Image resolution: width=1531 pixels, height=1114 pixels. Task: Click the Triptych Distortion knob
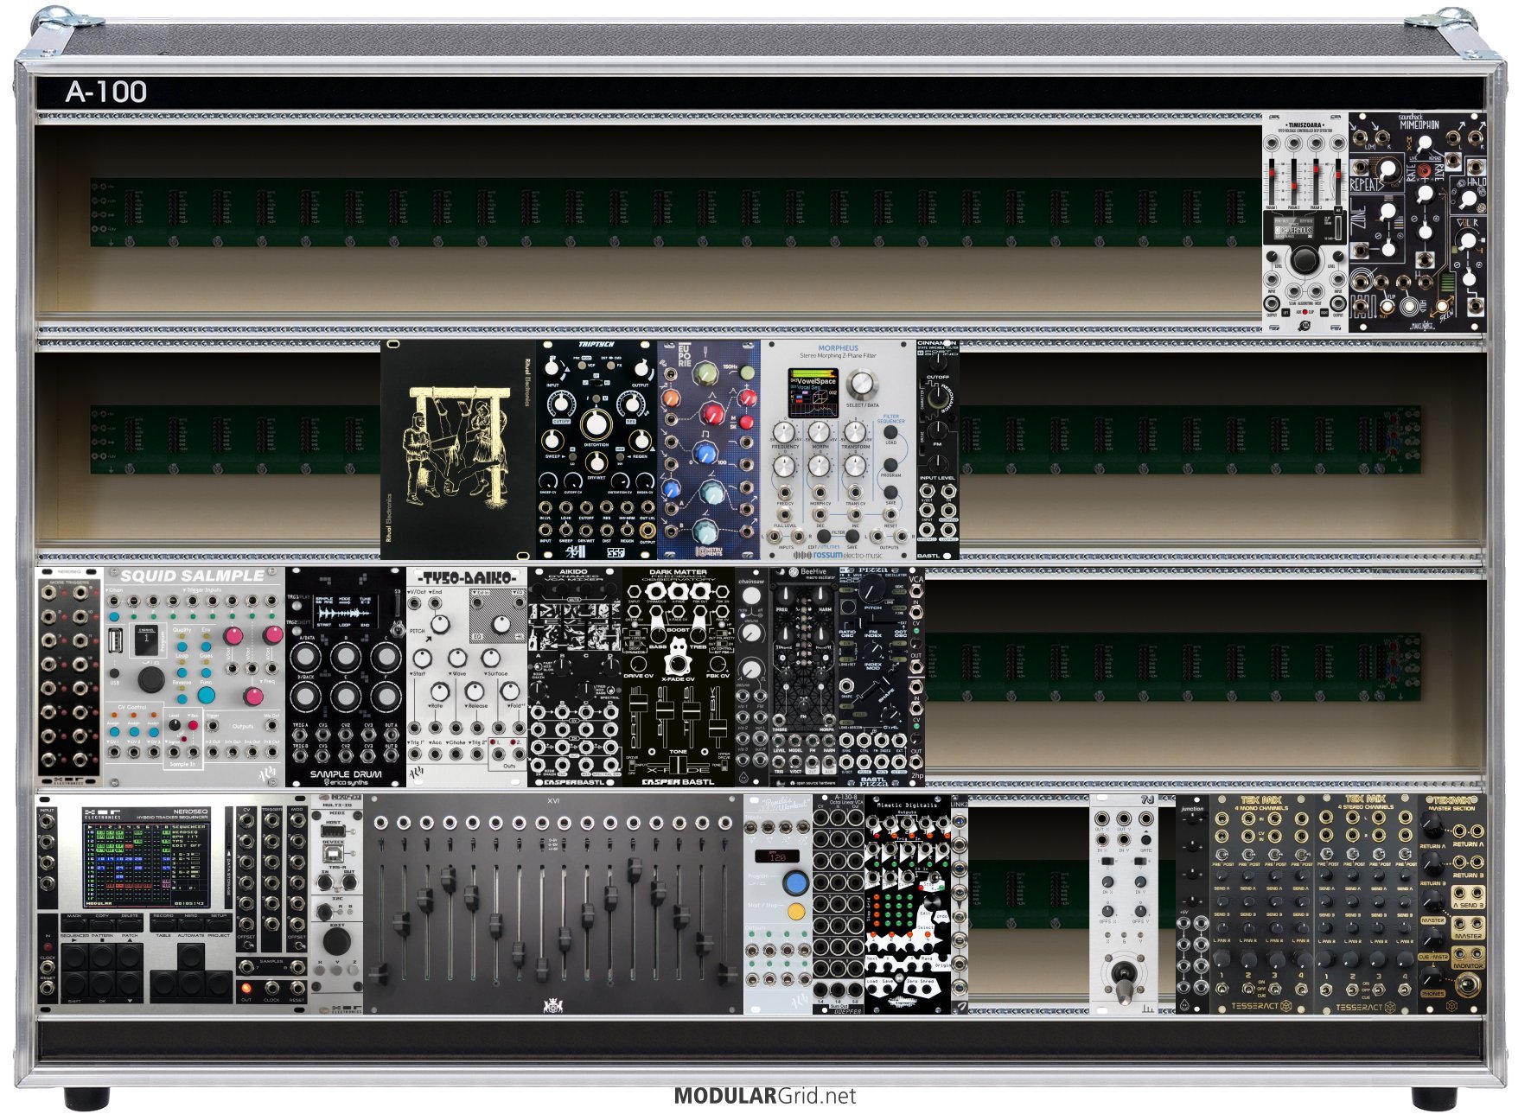(595, 423)
